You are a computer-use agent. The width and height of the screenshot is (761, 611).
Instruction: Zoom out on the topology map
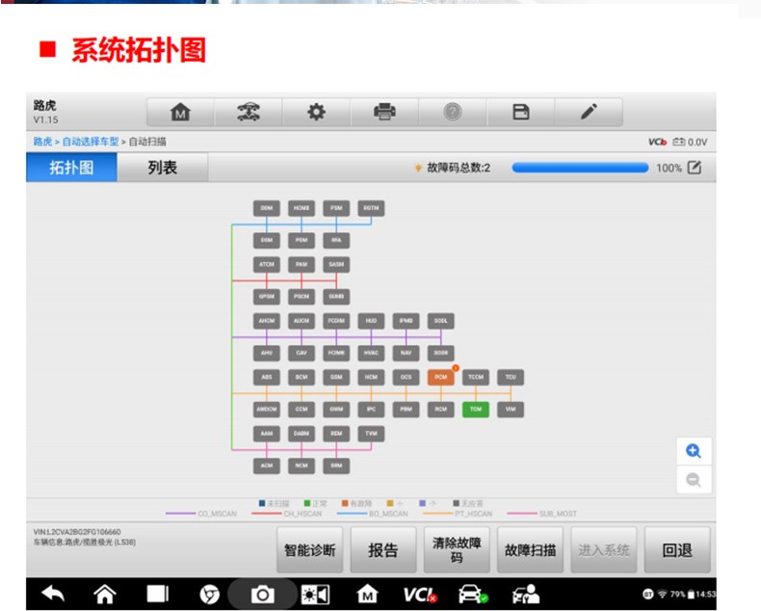pyautogui.click(x=694, y=480)
